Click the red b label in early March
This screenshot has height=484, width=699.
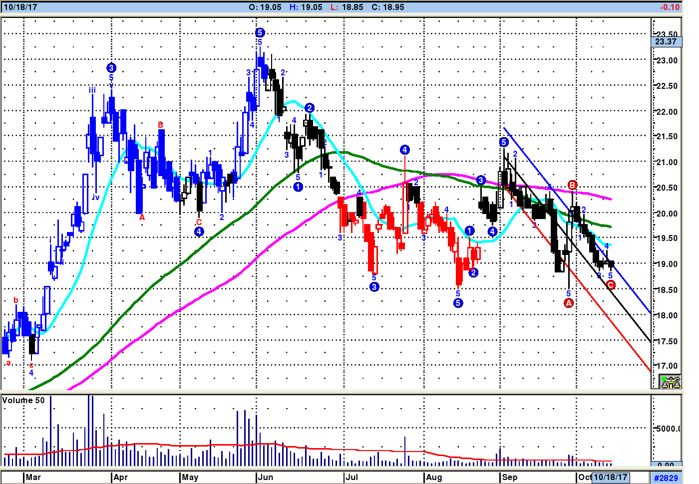[16, 300]
